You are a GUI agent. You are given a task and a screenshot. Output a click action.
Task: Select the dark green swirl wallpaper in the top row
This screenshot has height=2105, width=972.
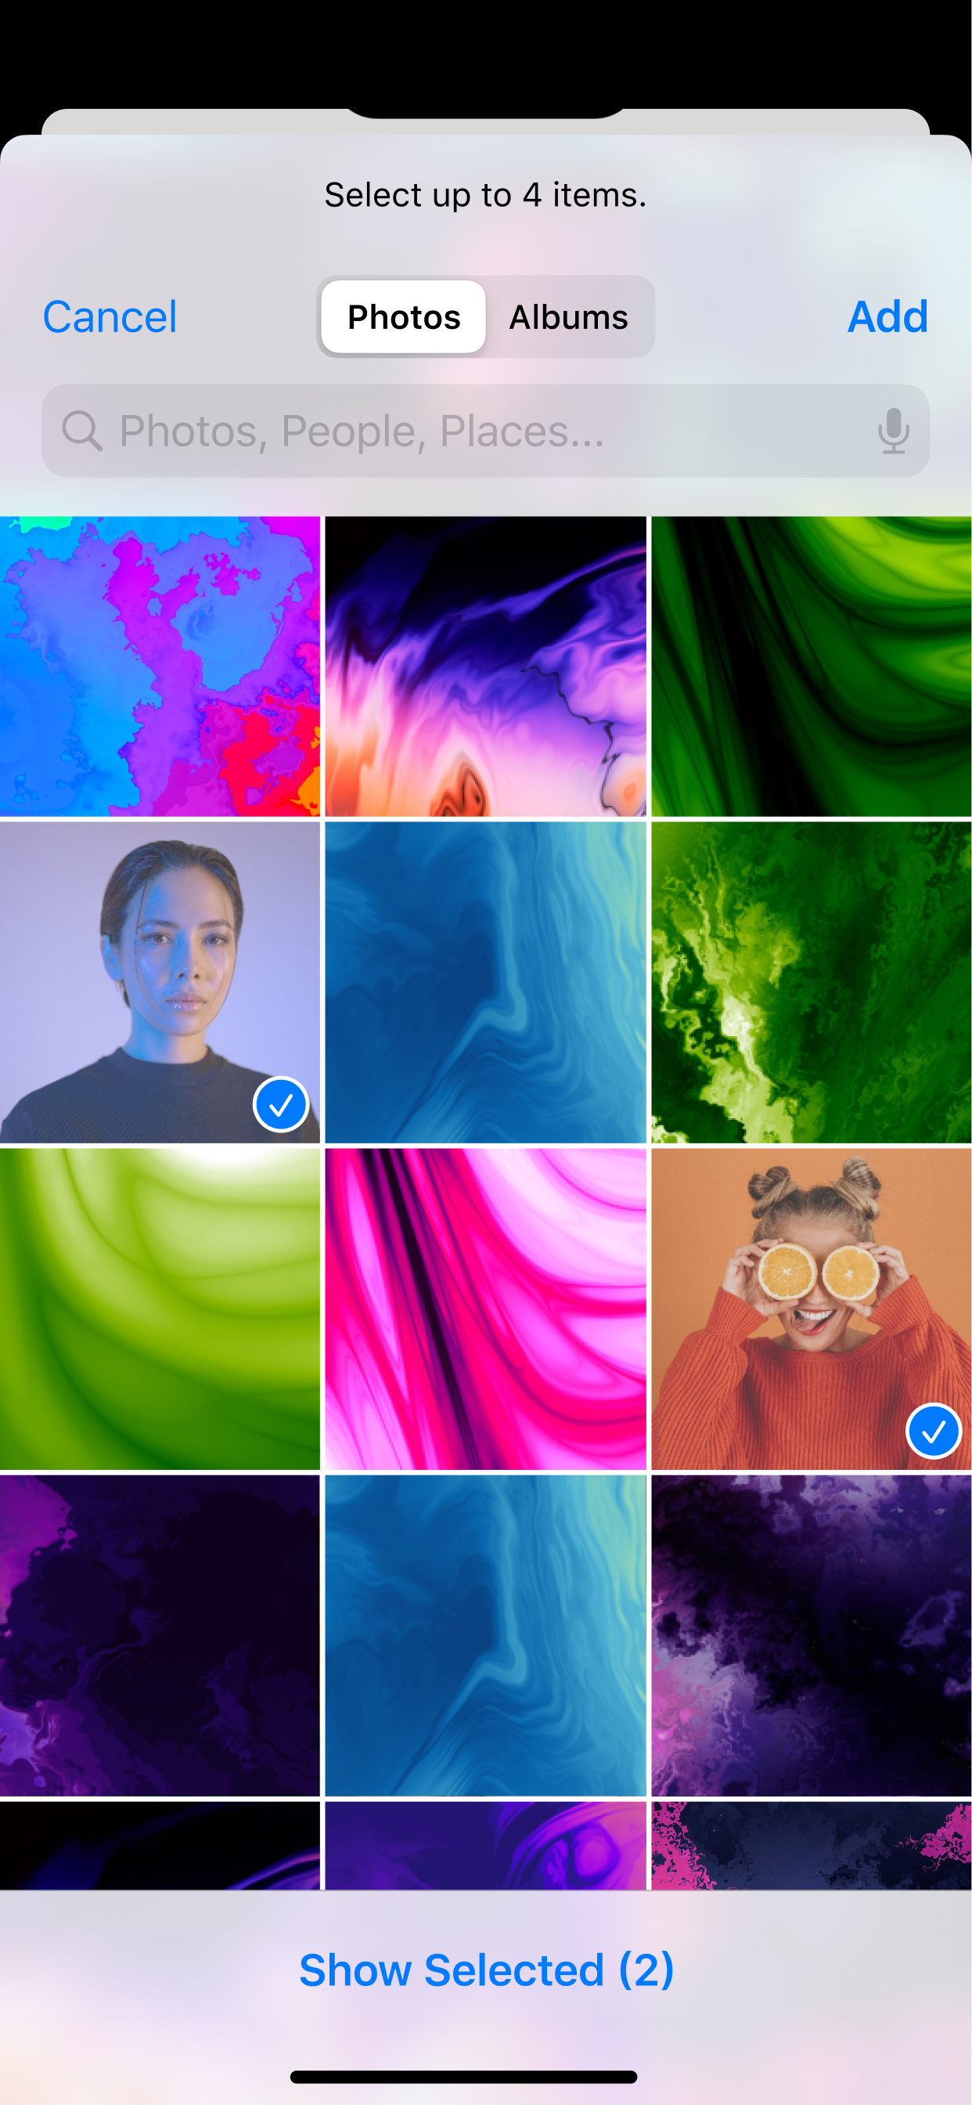(811, 666)
